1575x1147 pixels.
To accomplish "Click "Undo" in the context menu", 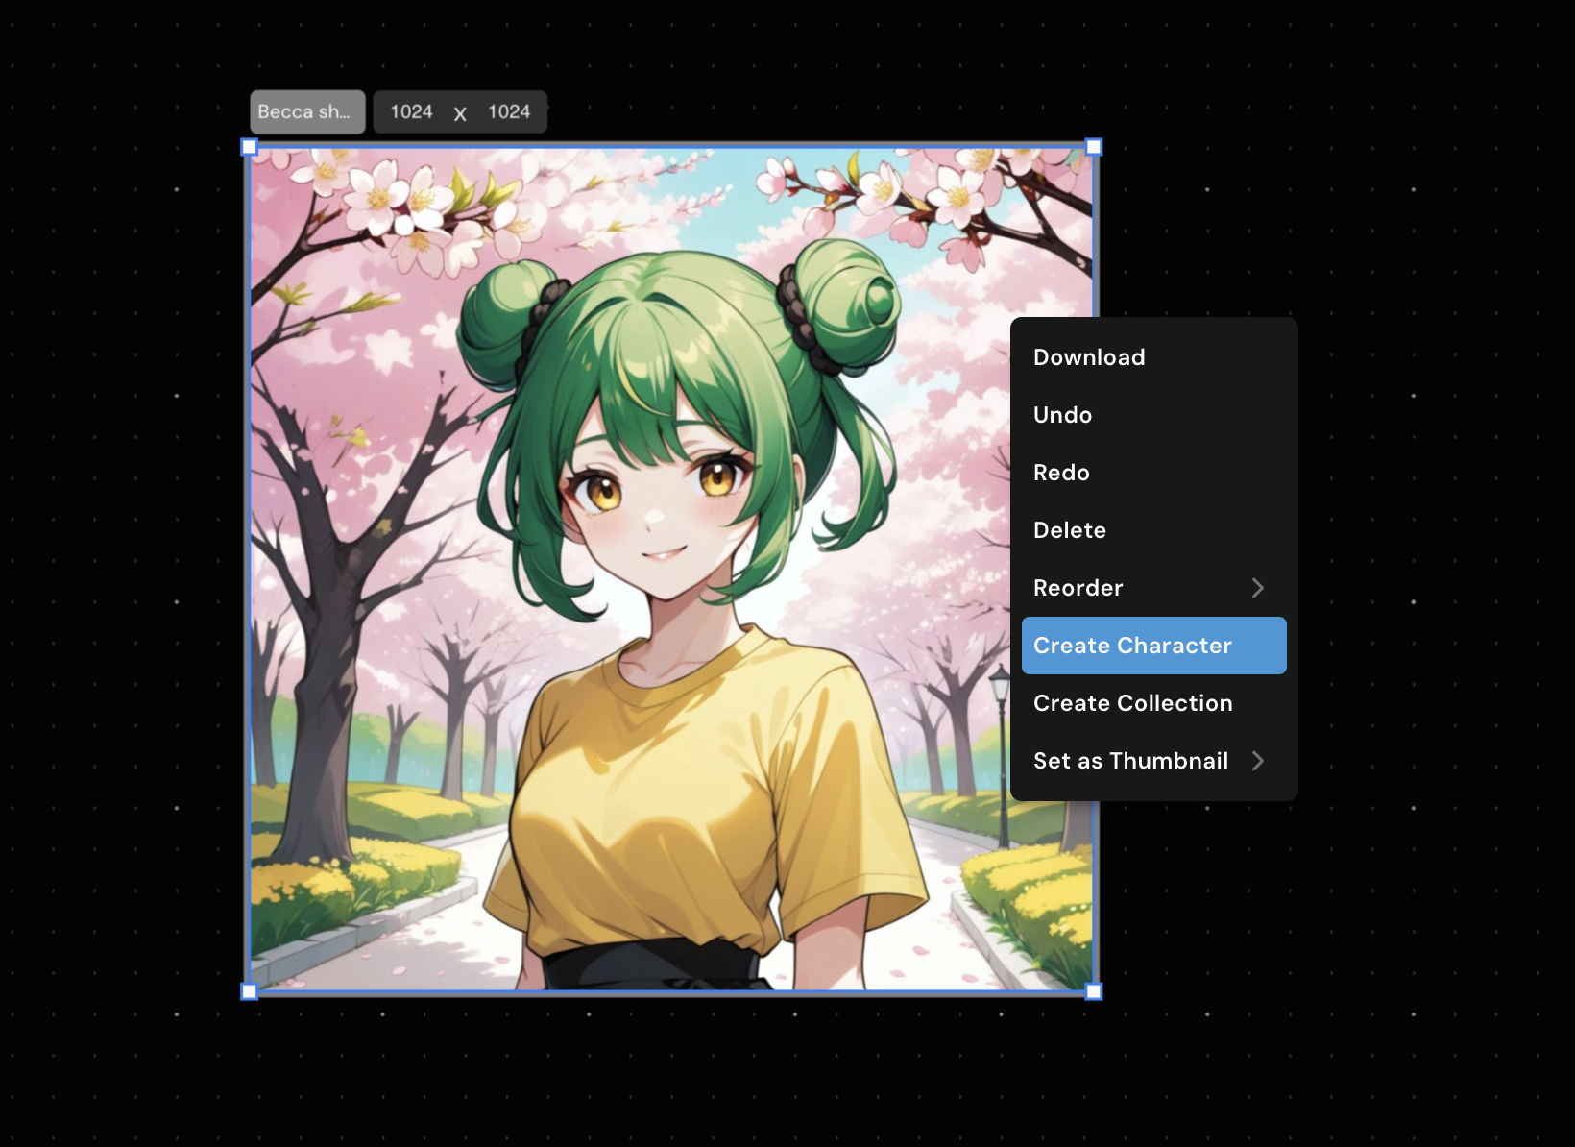I will 1062,414.
